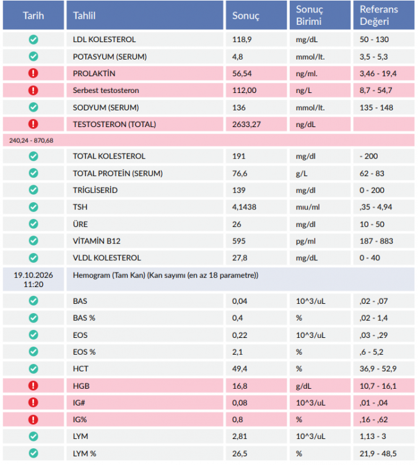Click the green check icon beside TSH
Image resolution: width=418 pixels, height=465 pixels.
(33, 206)
